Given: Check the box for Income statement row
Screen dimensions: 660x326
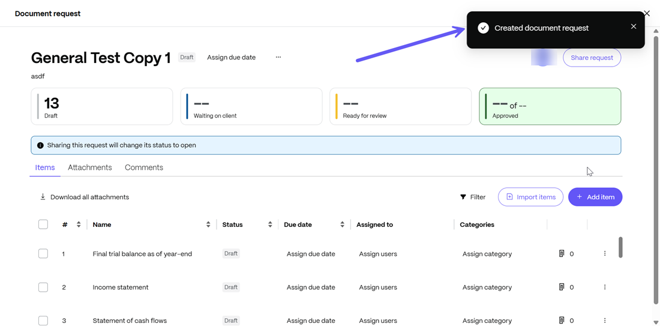Looking at the screenshot, I should pyautogui.click(x=43, y=287).
